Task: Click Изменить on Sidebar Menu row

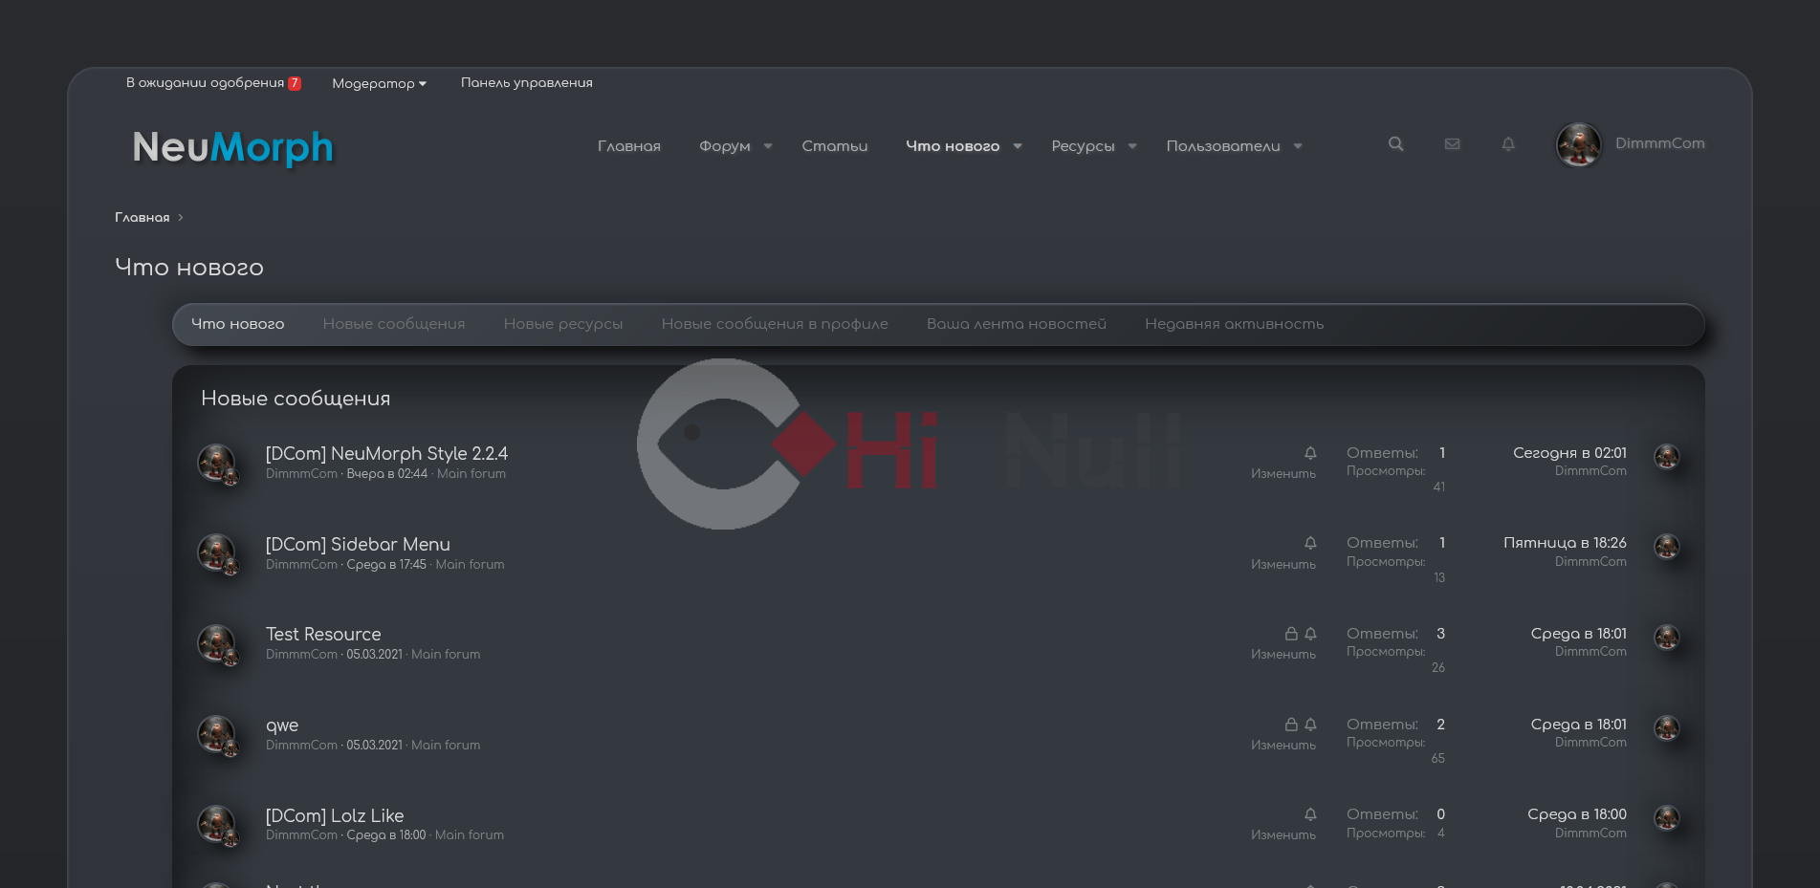Action: (x=1283, y=565)
